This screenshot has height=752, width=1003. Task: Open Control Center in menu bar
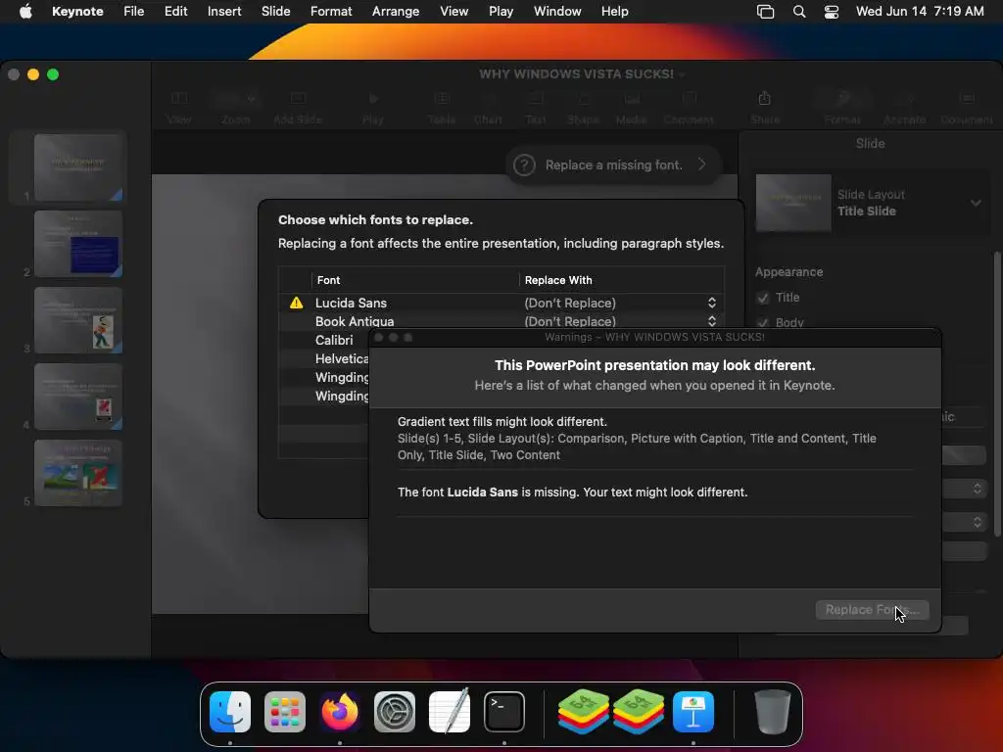pos(831,12)
